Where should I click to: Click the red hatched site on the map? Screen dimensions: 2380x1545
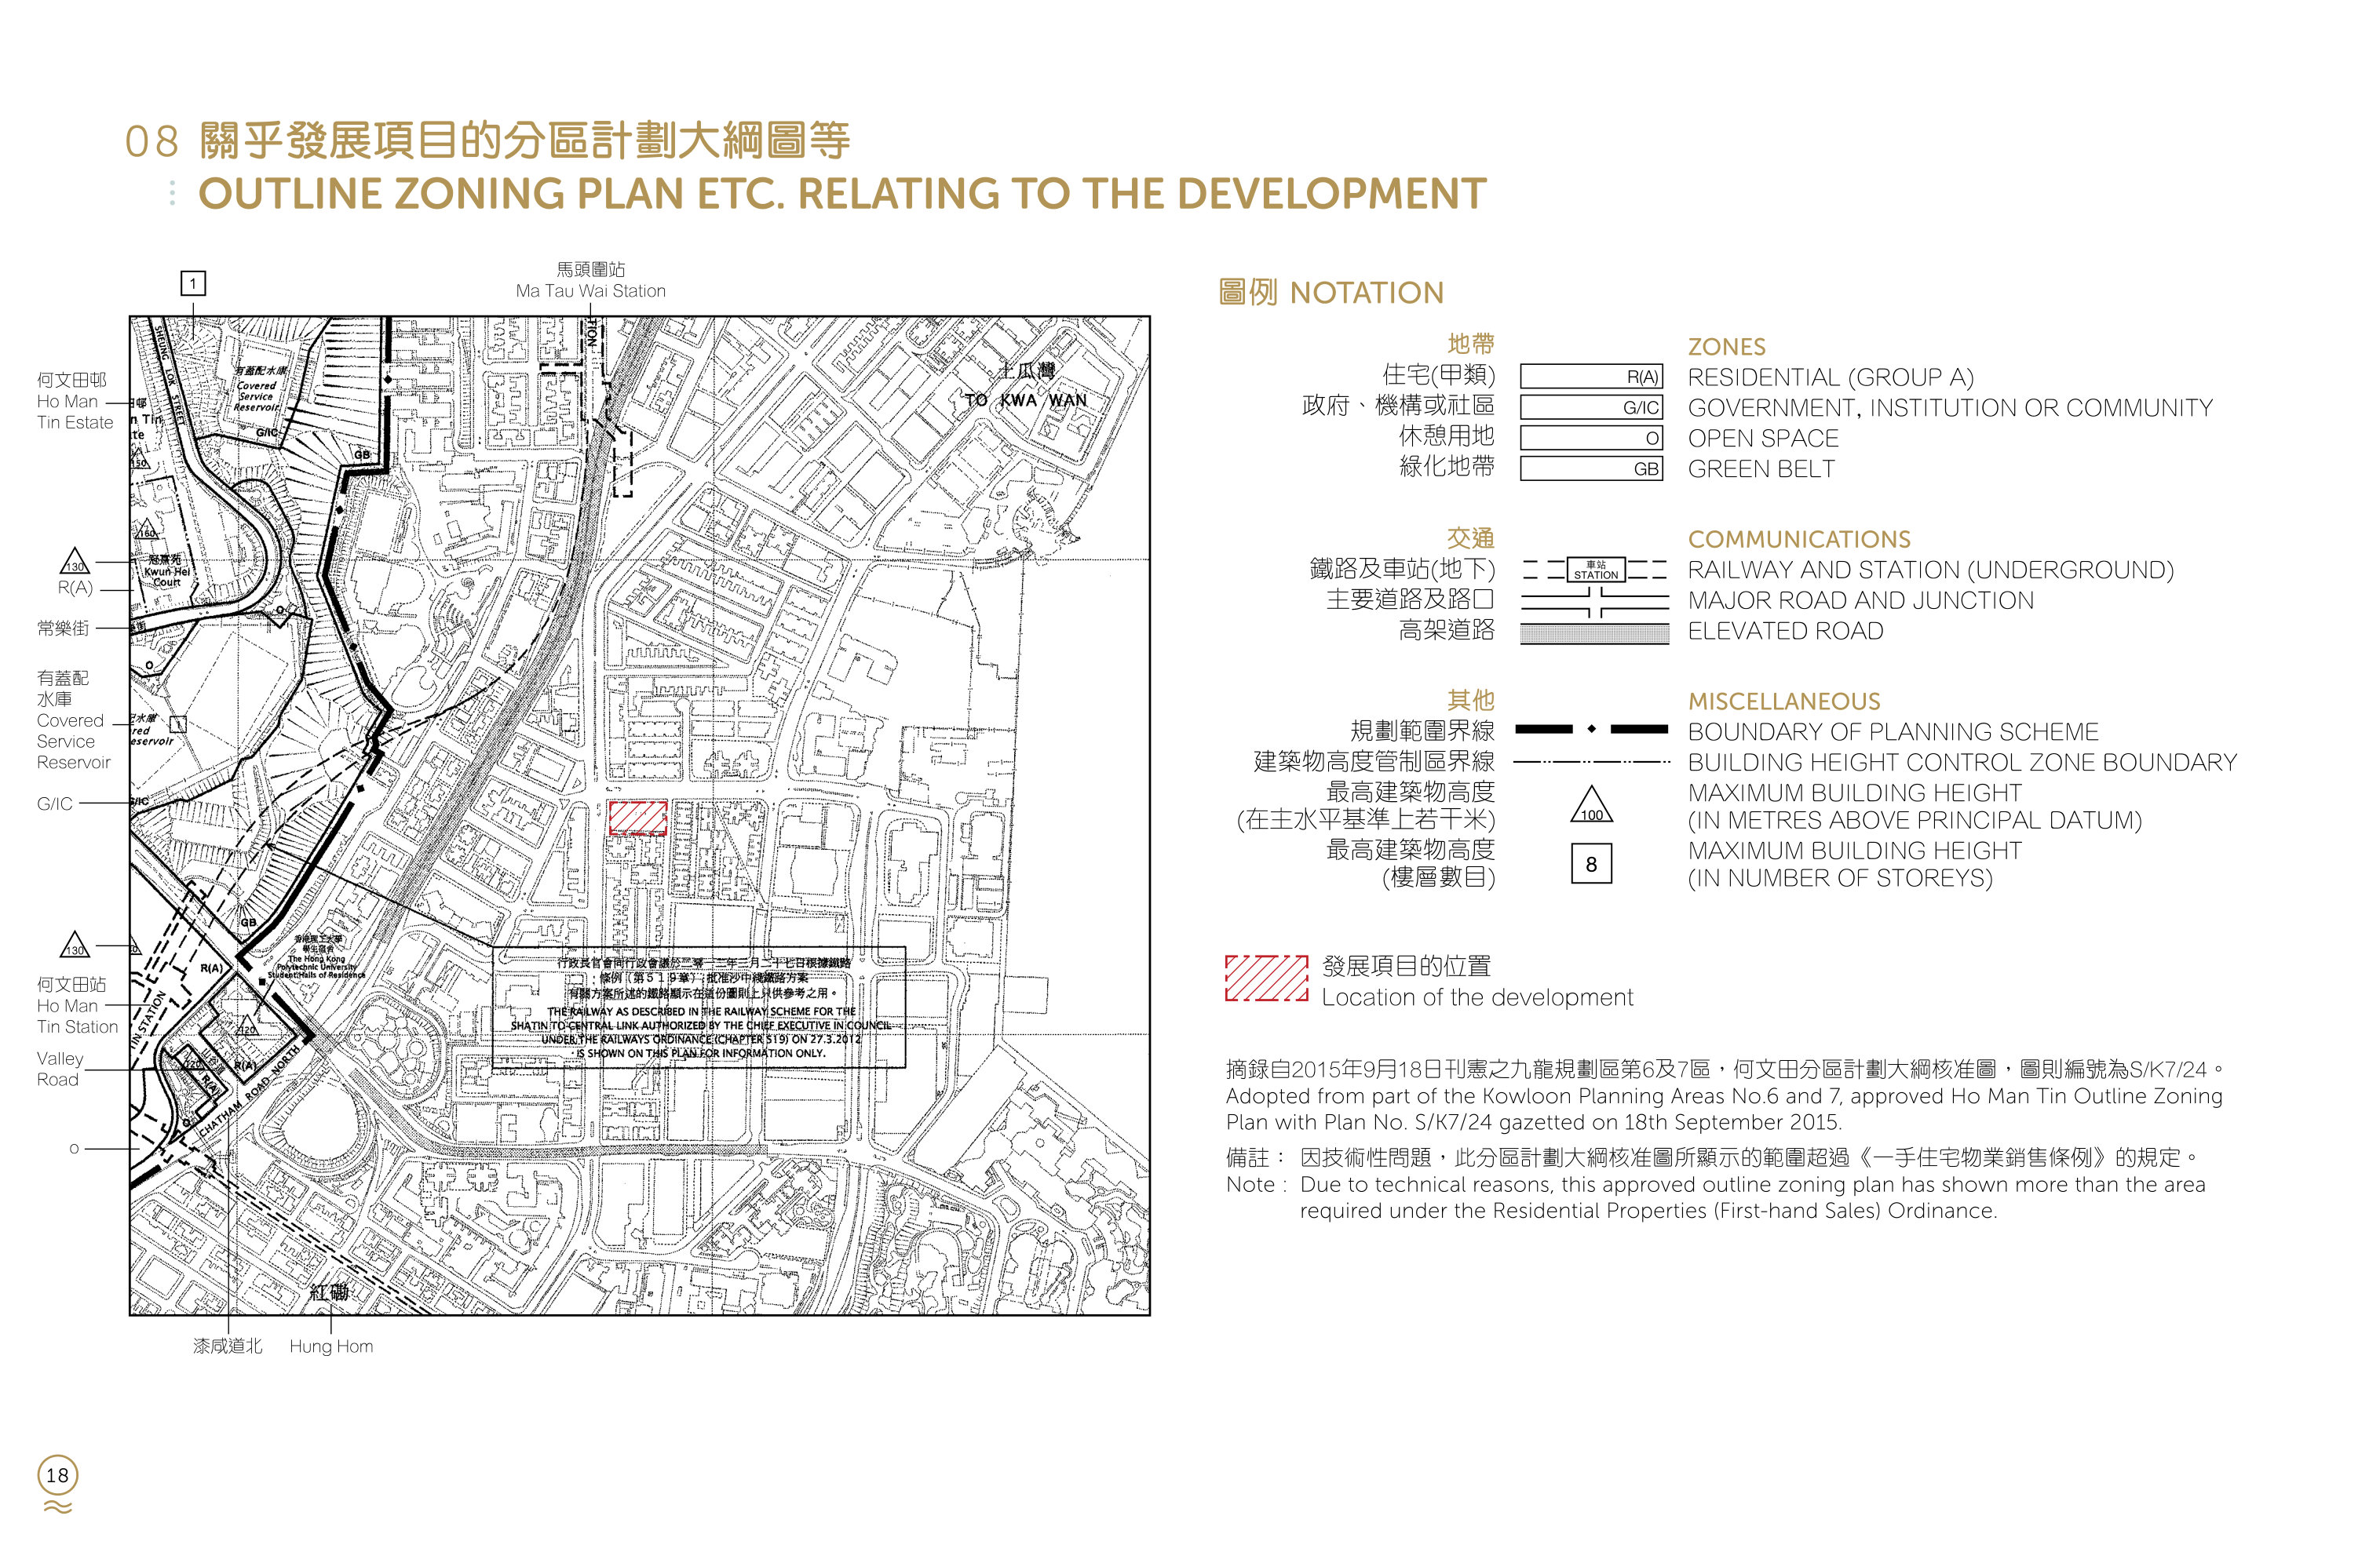[638, 818]
